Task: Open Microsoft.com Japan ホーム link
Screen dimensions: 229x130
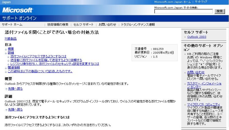Action: 172,2
